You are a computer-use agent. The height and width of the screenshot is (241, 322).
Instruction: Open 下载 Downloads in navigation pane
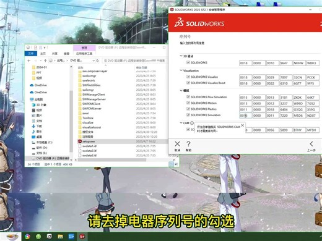[37, 126]
